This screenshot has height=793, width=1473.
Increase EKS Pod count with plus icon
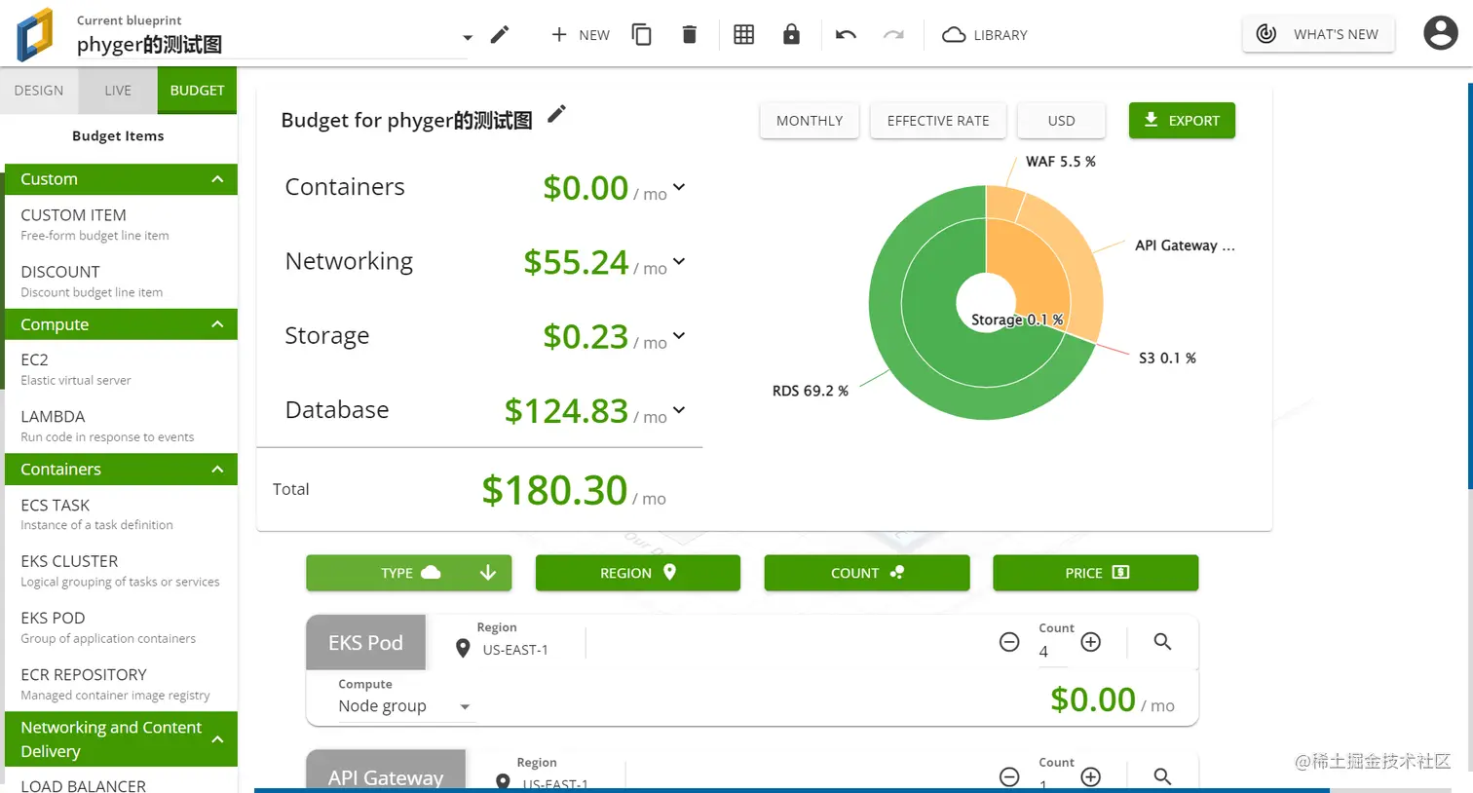[1091, 642]
